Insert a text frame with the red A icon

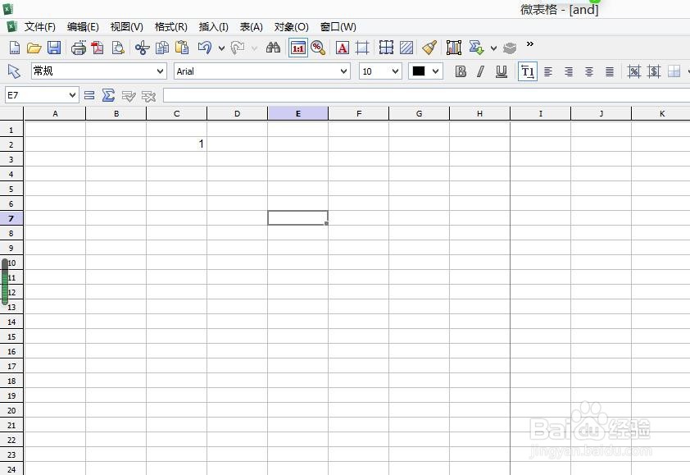pyautogui.click(x=342, y=48)
